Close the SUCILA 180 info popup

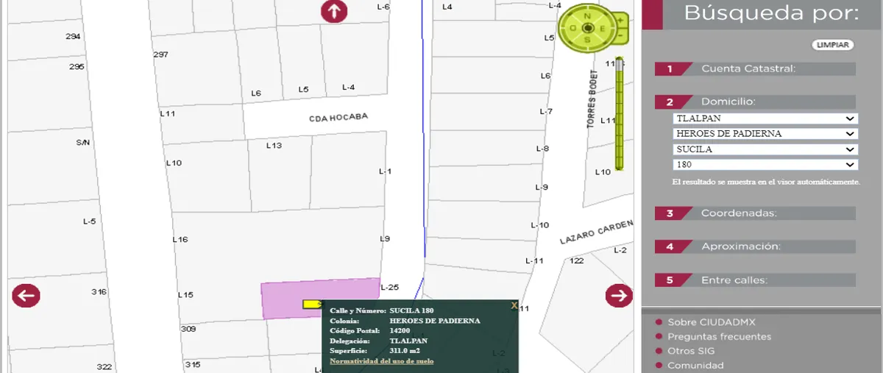coord(514,305)
